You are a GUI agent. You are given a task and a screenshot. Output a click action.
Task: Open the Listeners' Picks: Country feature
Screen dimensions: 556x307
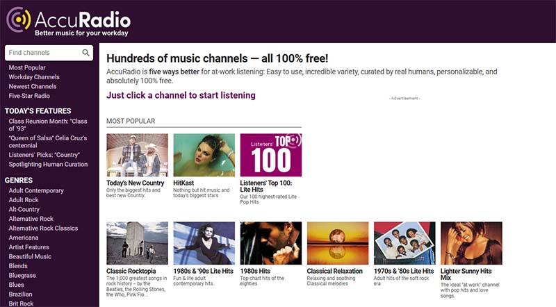tap(44, 155)
